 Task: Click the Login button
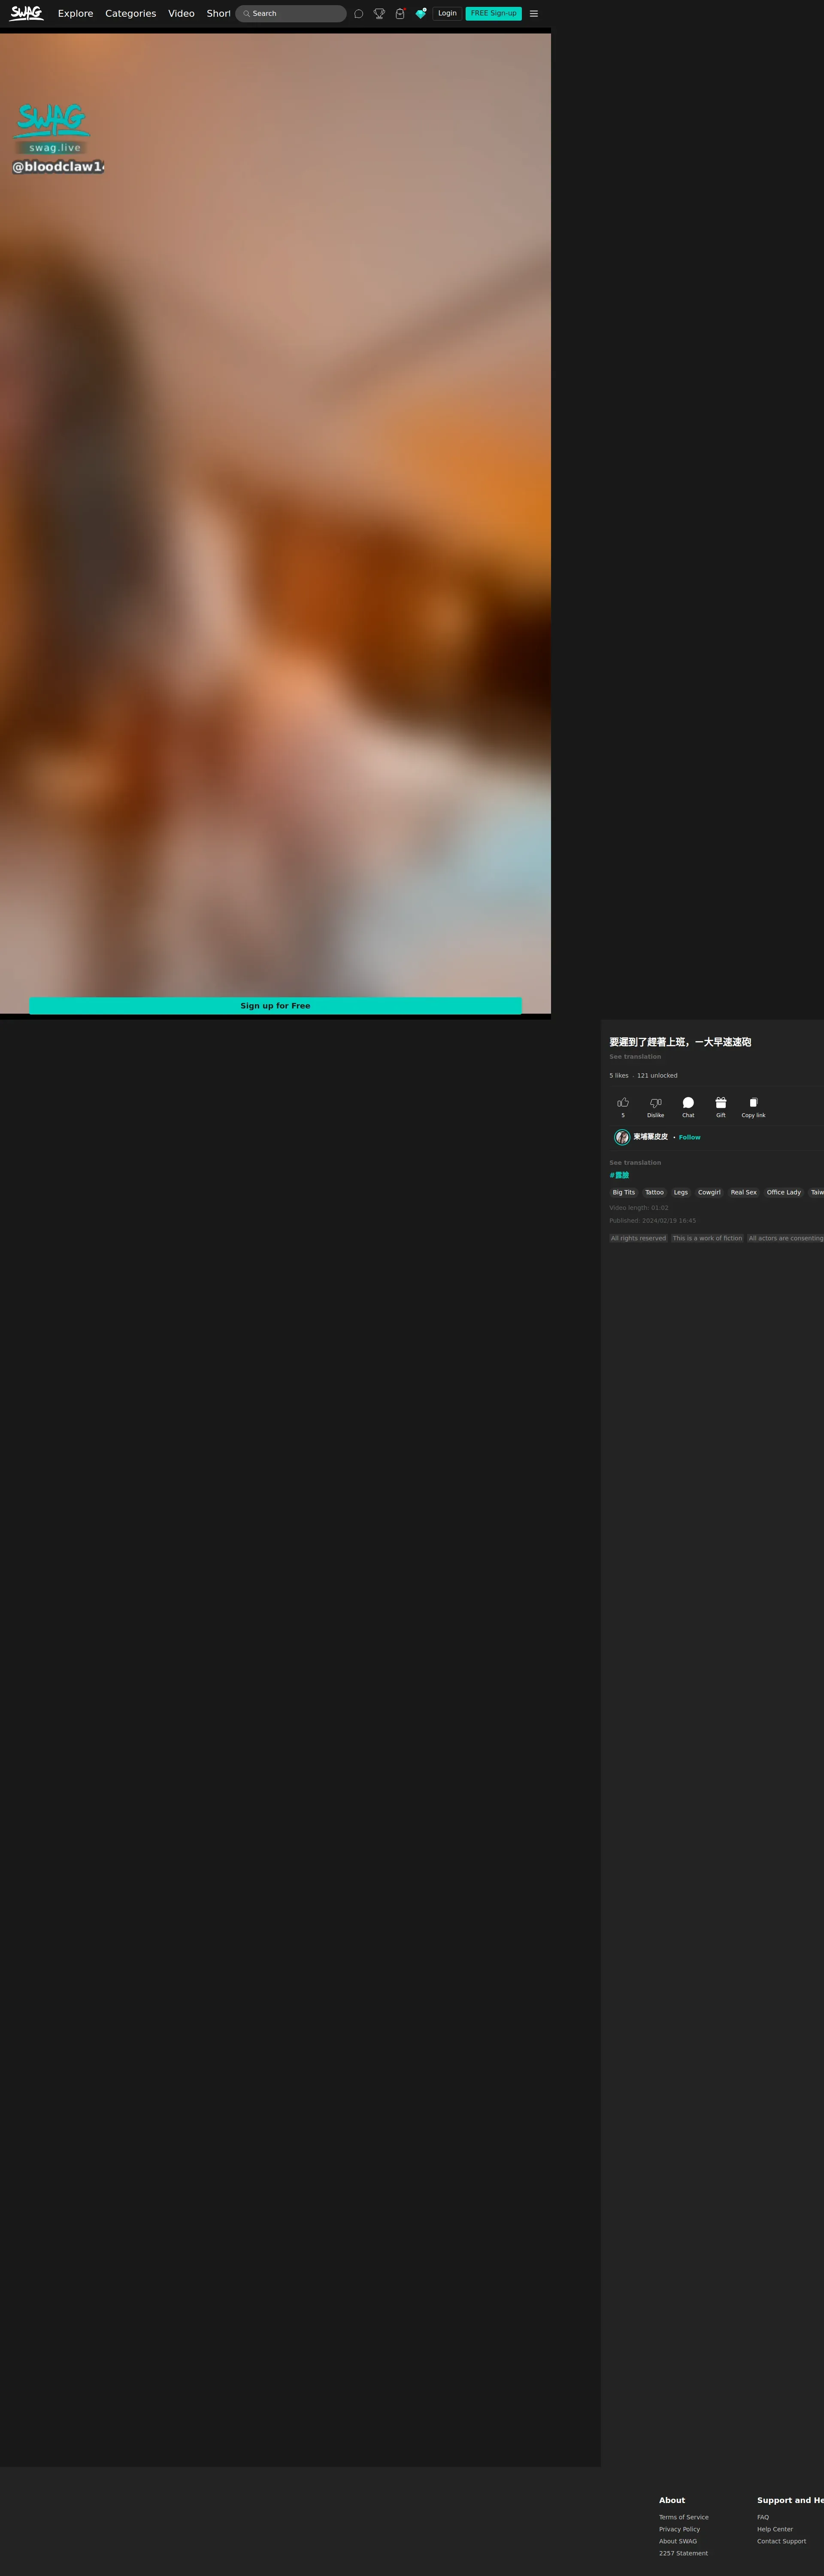pyautogui.click(x=447, y=14)
